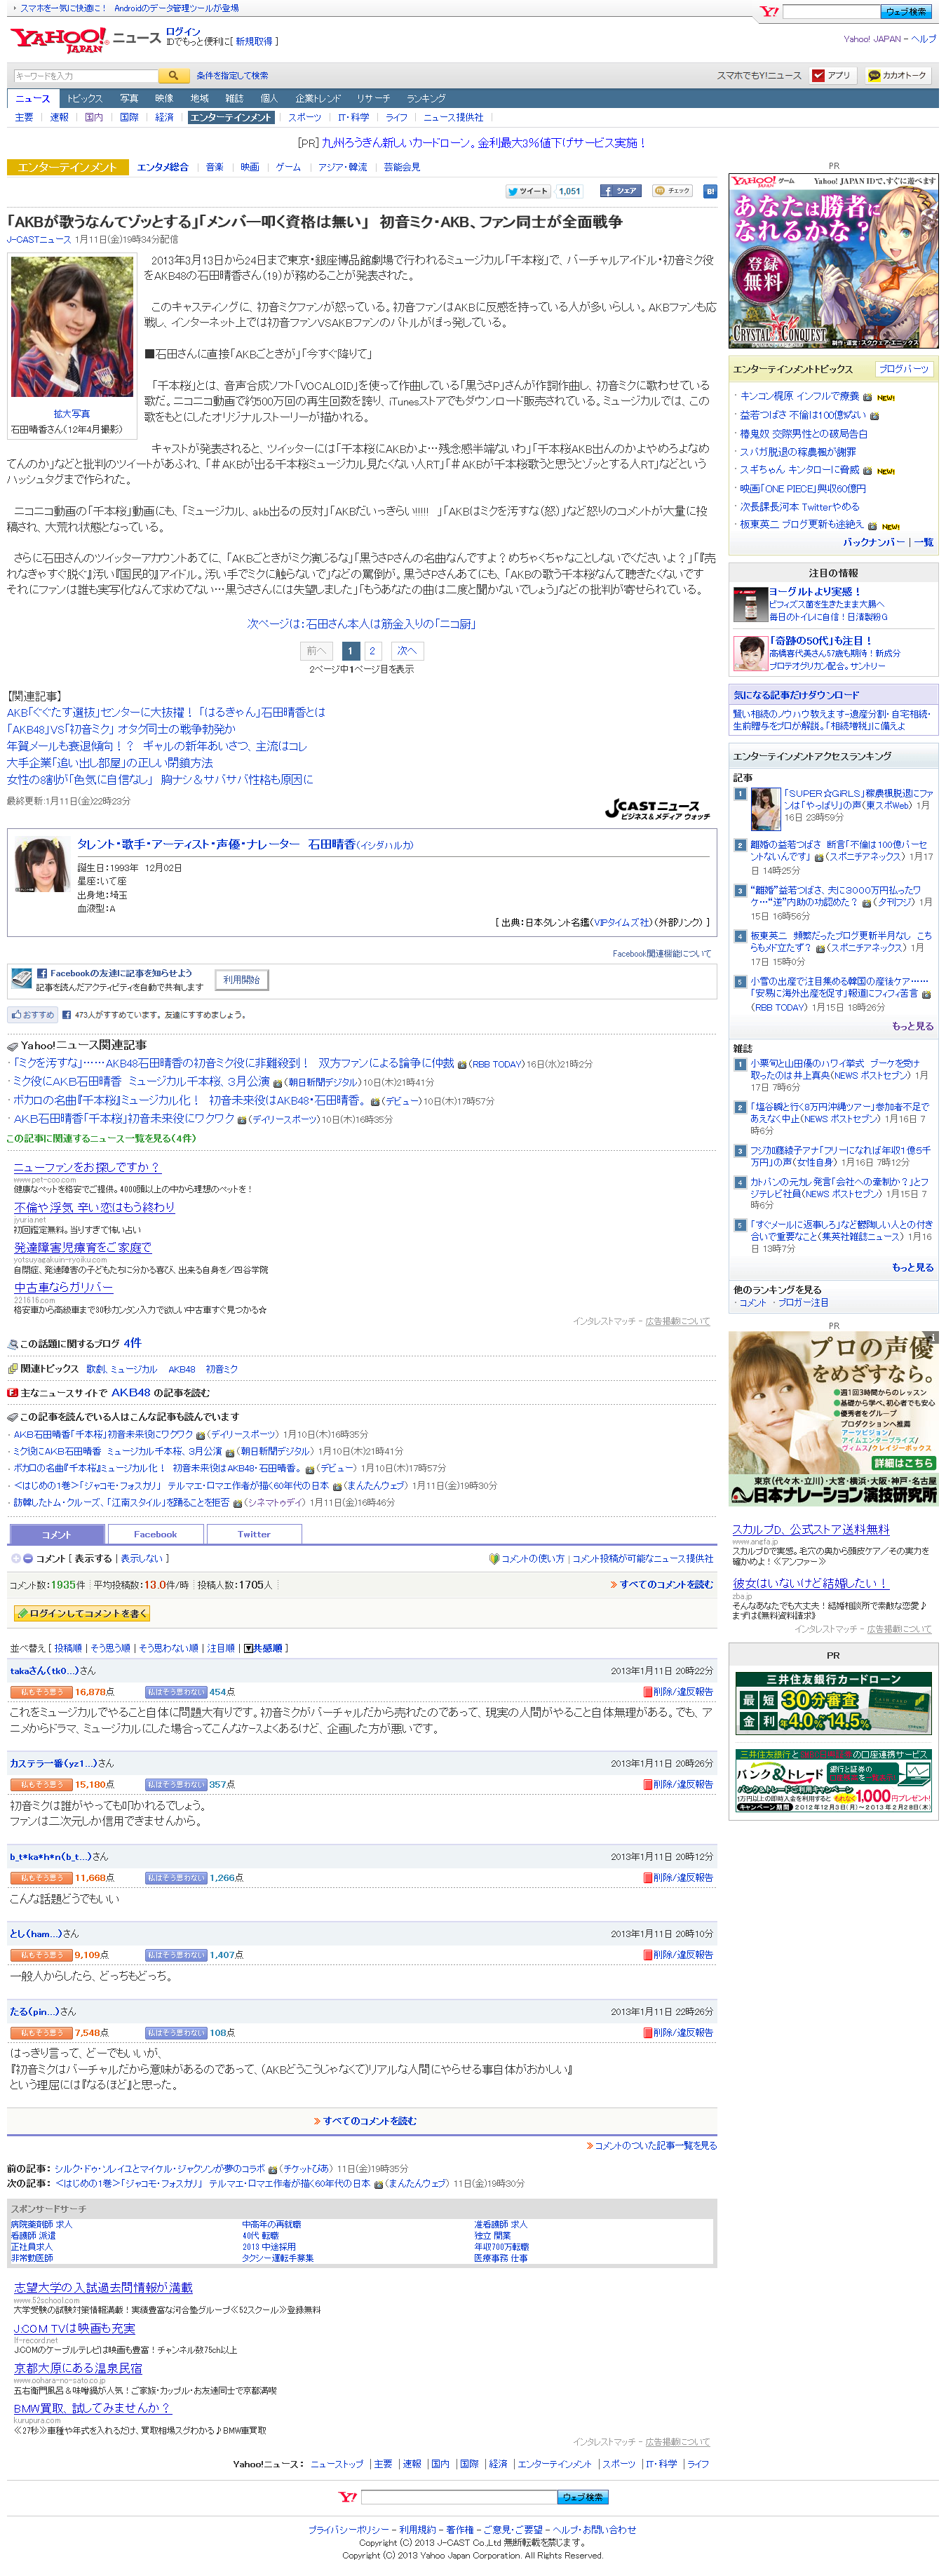Viewport: 946px width, 2576px height.
Task: Click 私はそう思わない on とし(ham...) comment
Action: [176, 1954]
